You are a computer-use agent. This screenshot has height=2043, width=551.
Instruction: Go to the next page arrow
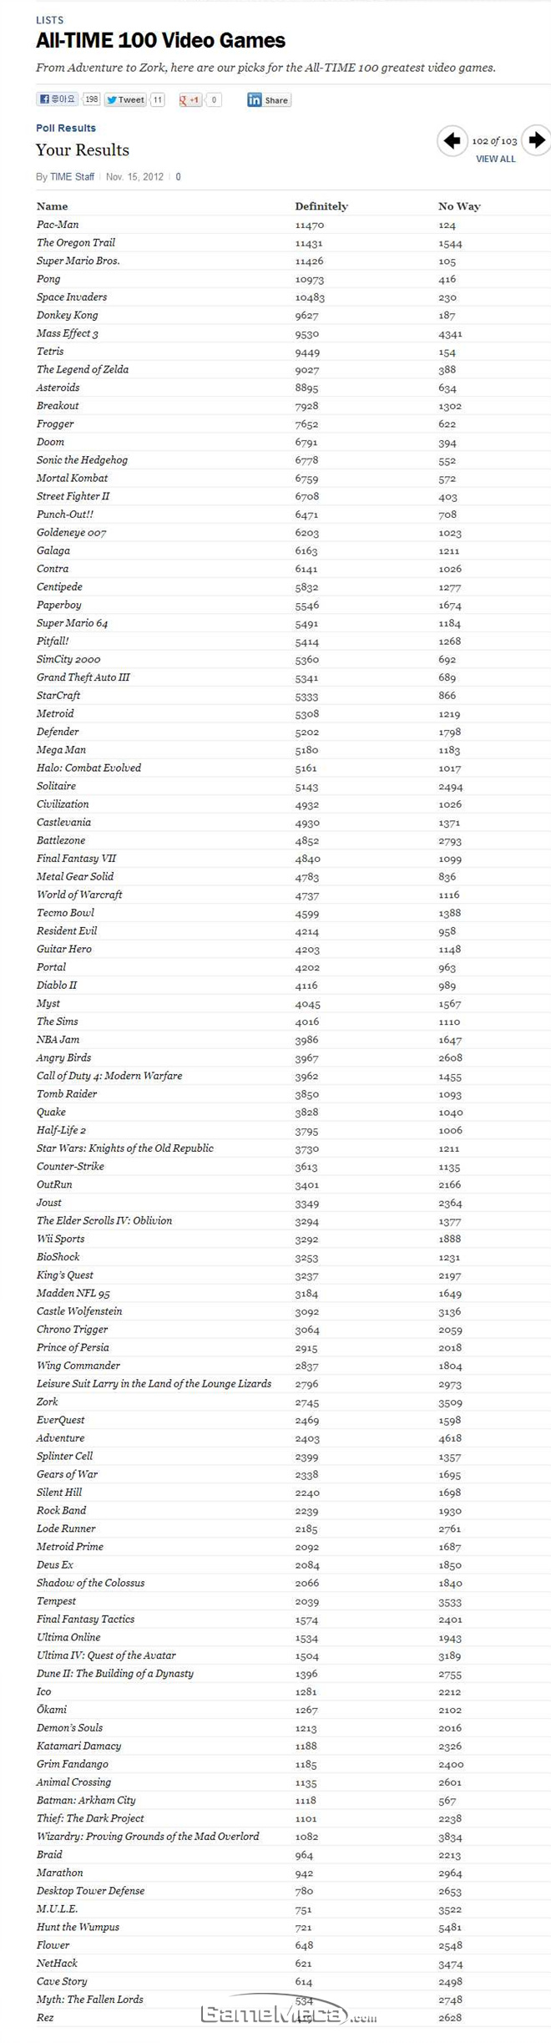(536, 140)
